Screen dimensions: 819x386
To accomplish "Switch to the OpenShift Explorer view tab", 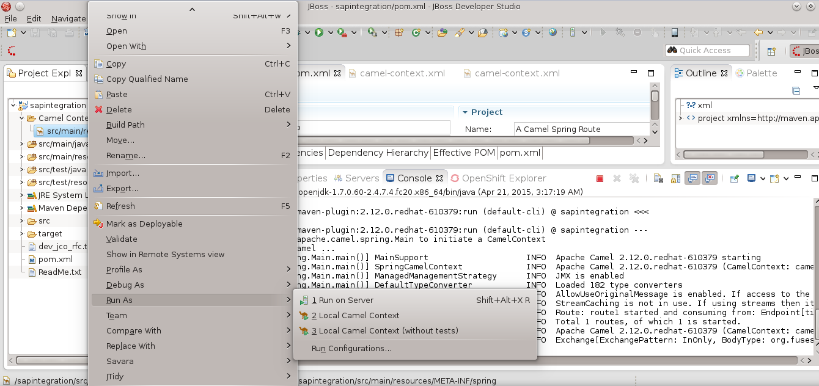I will 498,178.
